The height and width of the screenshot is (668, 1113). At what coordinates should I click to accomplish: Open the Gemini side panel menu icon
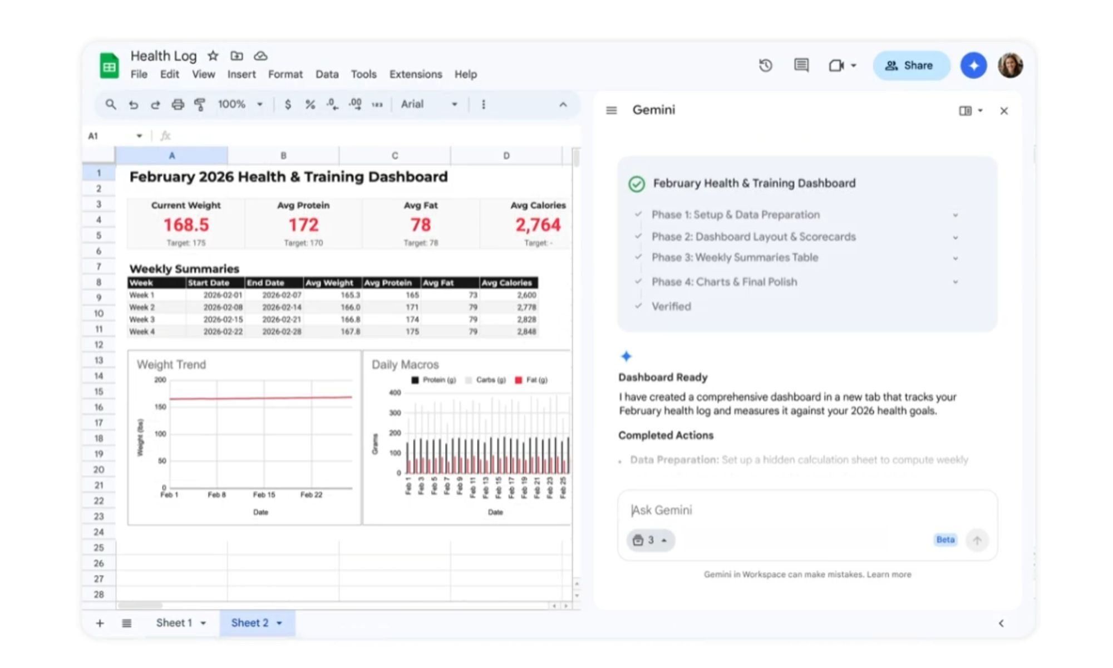611,110
